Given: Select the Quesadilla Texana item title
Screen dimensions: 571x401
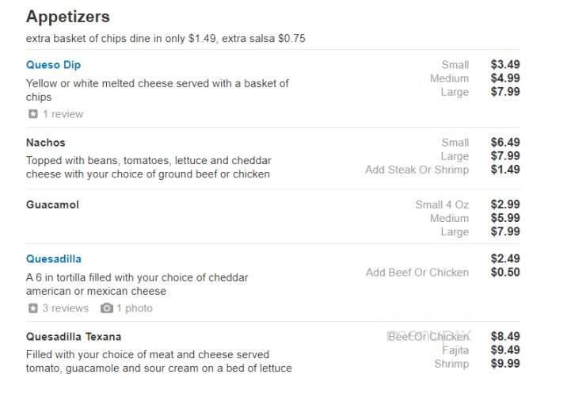Looking at the screenshot, I should tap(74, 337).
